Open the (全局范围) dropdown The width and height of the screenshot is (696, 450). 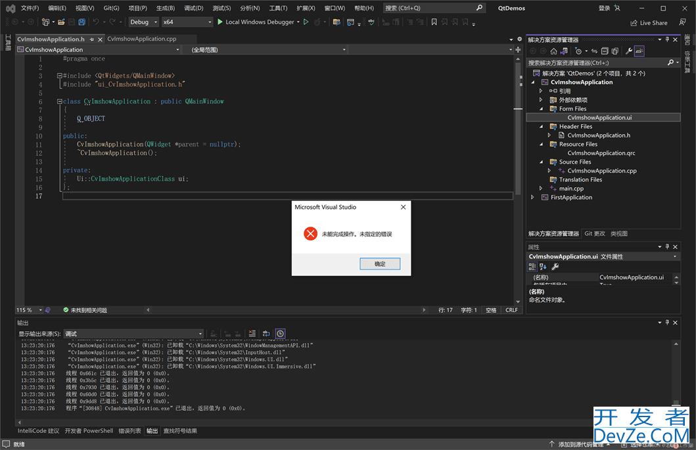[268, 50]
